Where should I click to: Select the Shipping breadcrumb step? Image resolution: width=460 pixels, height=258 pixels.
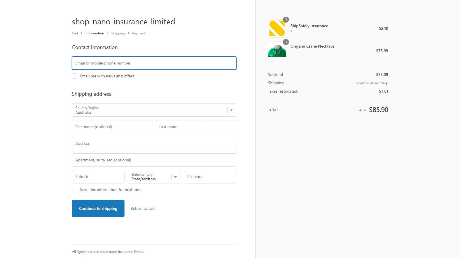pos(118,33)
